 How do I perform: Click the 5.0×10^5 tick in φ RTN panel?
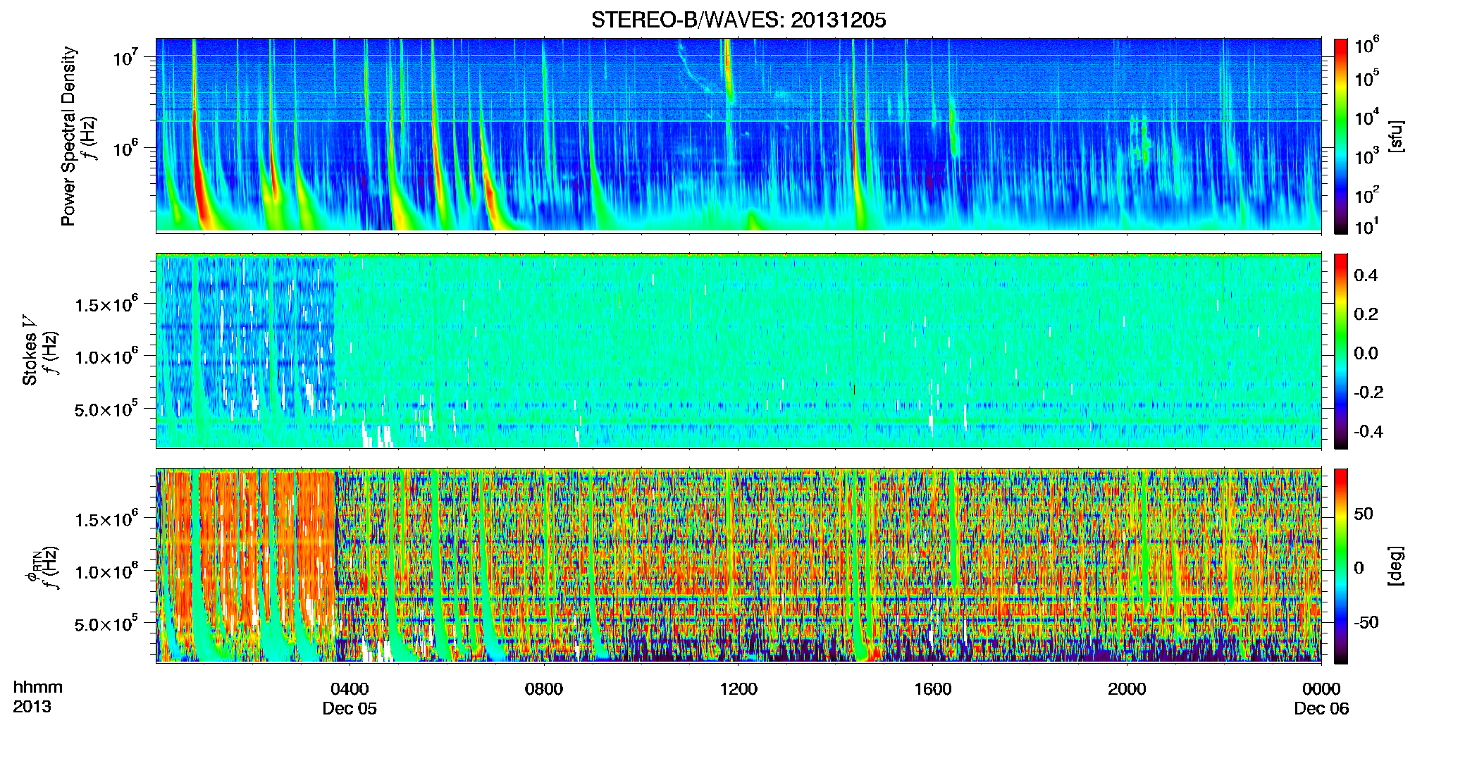pos(106,623)
